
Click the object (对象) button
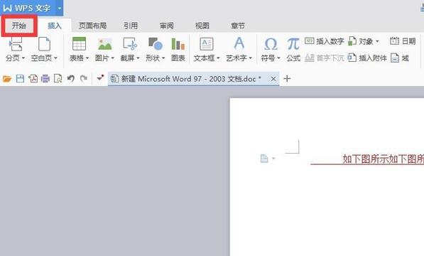[x=363, y=41]
